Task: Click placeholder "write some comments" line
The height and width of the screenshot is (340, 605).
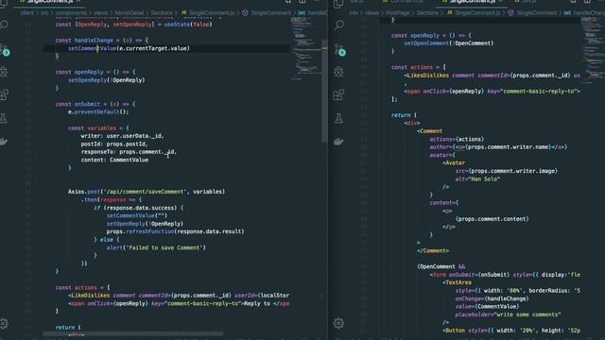Action: (508, 314)
